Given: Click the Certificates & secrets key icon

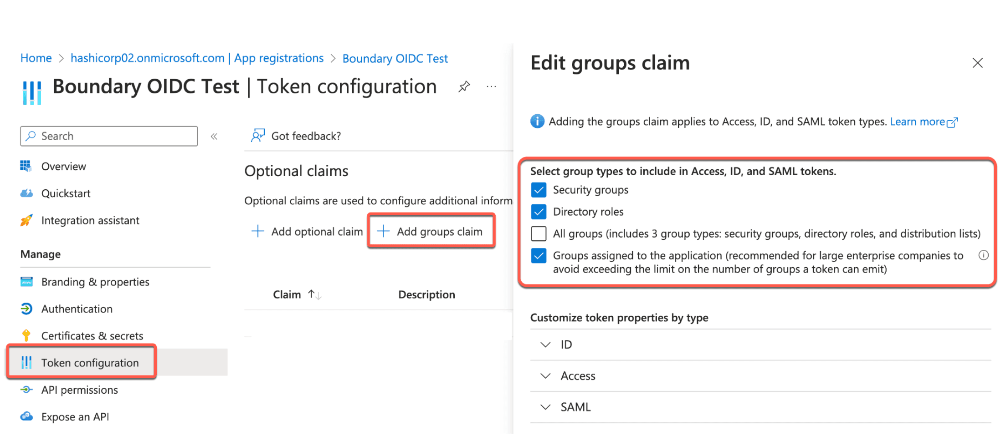Looking at the screenshot, I should [x=26, y=335].
